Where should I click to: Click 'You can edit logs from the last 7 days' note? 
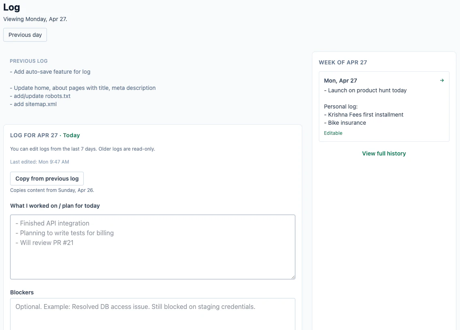[x=83, y=149]
